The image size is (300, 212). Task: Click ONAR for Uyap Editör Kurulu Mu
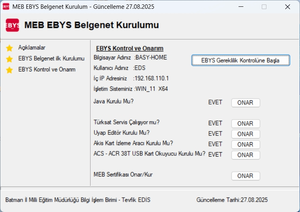pos(245,134)
